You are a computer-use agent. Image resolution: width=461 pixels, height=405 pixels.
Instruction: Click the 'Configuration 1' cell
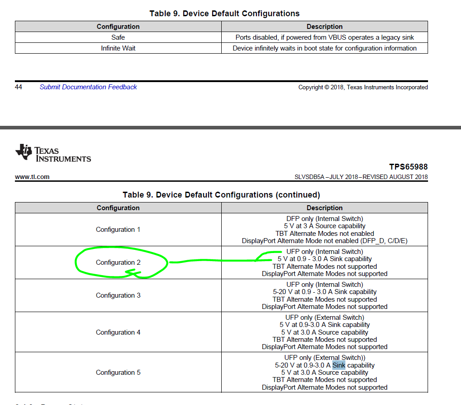point(118,230)
